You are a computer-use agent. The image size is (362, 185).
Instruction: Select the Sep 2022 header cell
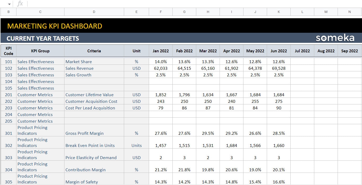pyautogui.click(x=350, y=51)
